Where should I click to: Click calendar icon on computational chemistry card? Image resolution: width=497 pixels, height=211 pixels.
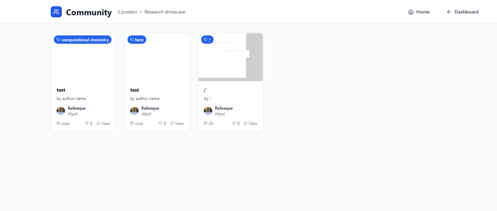coord(58,123)
